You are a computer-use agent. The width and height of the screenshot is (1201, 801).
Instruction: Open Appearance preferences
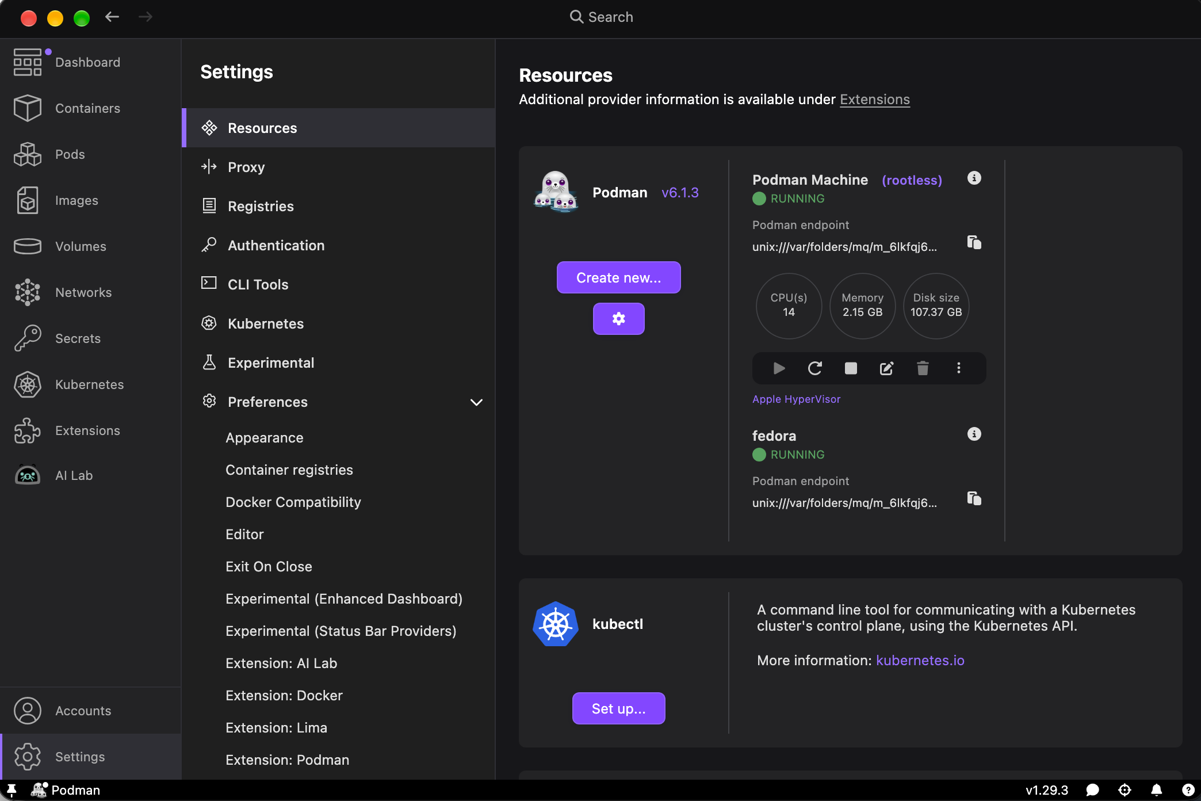click(x=339, y=438)
